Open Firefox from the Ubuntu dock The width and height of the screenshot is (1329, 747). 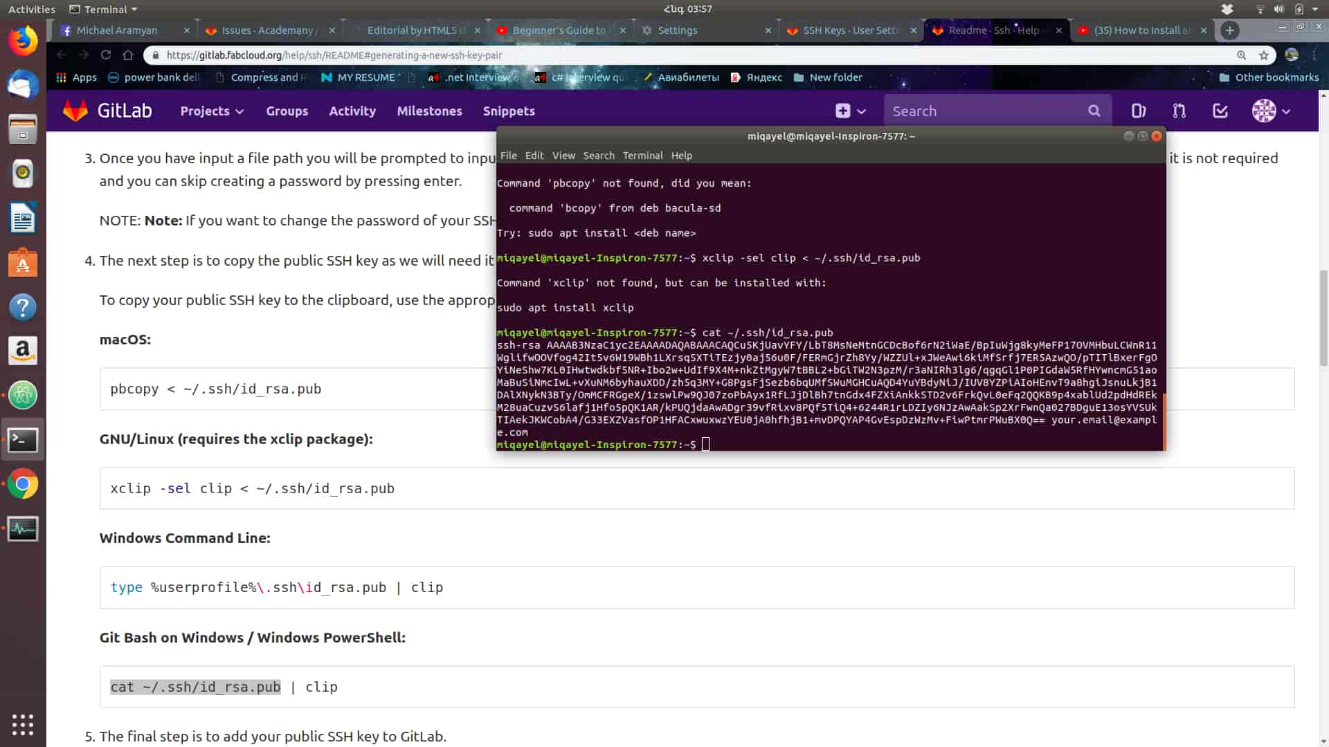[23, 41]
